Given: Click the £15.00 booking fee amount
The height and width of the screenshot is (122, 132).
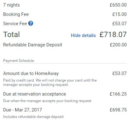Looking at the screenshot, I should point(120,14).
